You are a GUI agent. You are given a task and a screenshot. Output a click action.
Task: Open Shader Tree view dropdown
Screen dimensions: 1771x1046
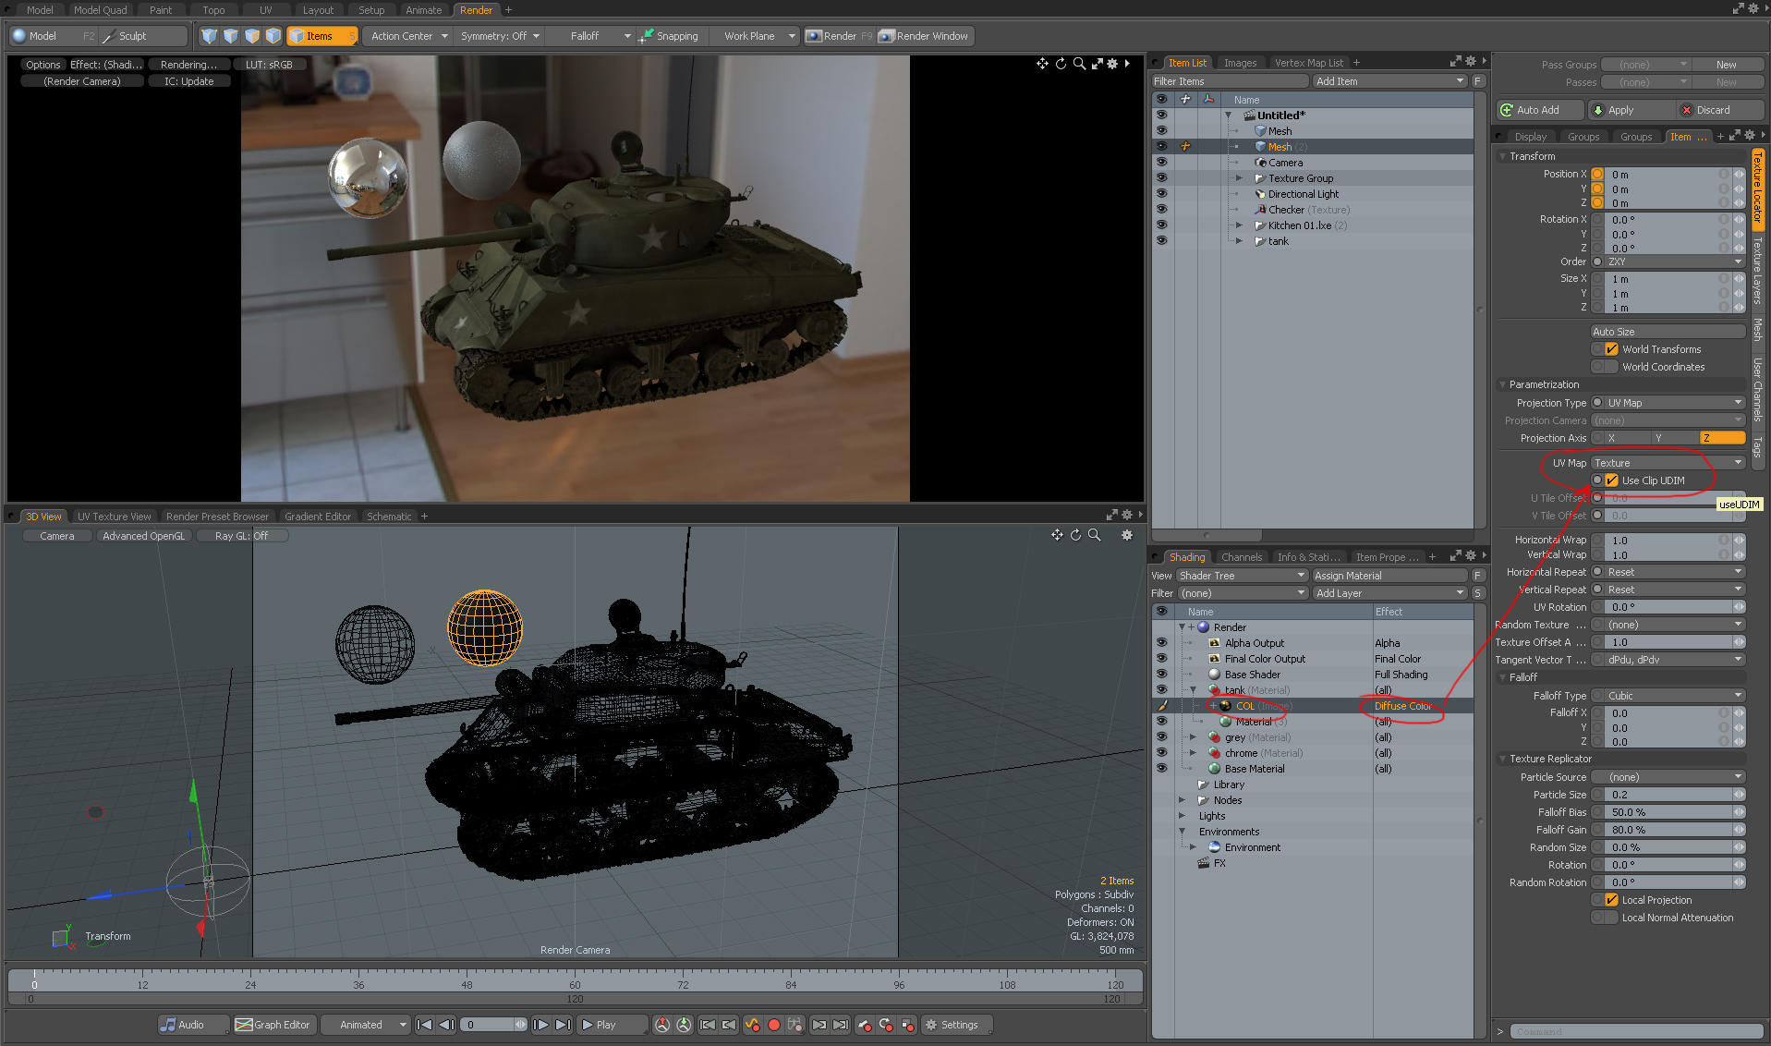(1242, 576)
